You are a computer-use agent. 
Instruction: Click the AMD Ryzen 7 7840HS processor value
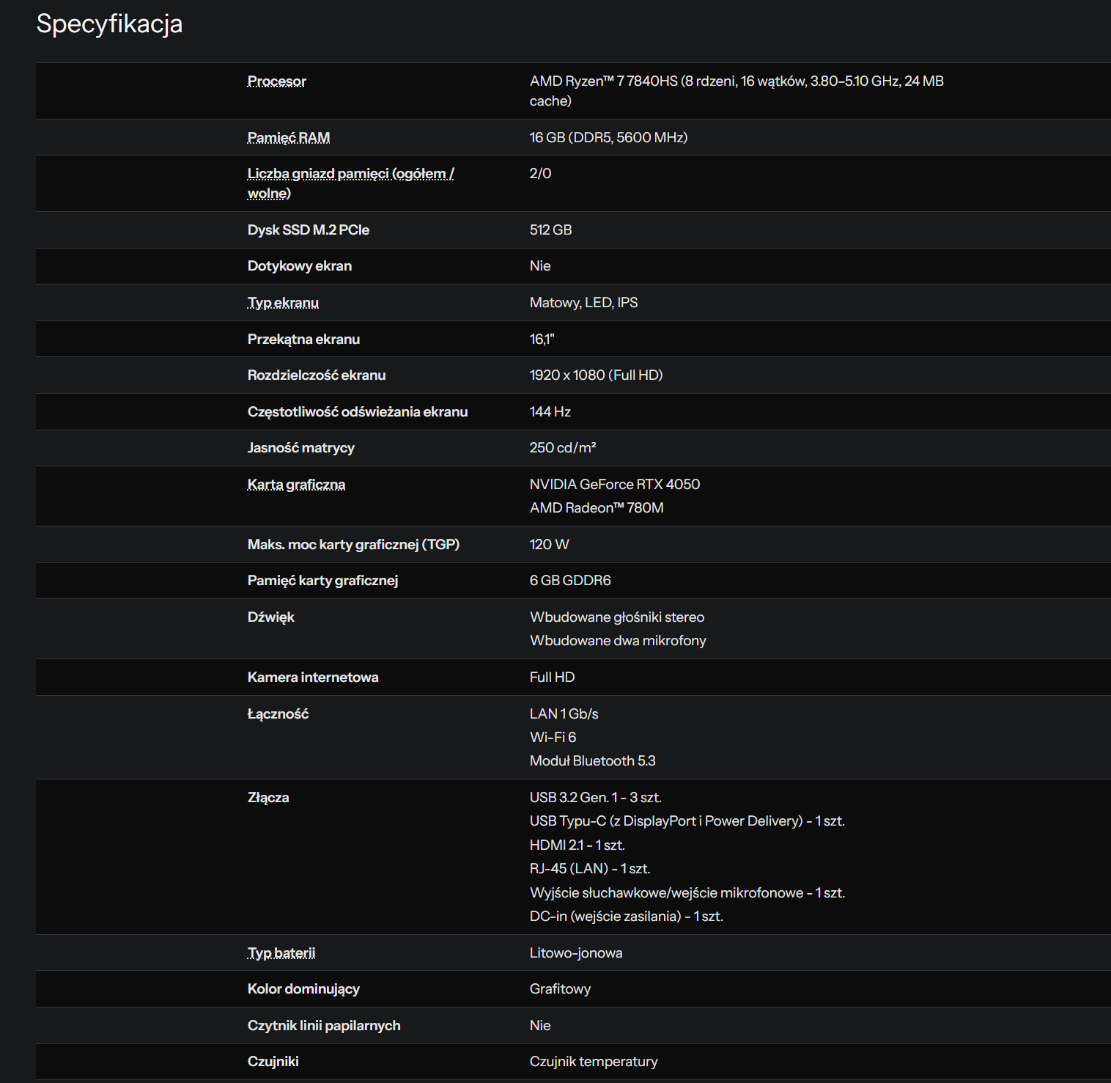(737, 91)
